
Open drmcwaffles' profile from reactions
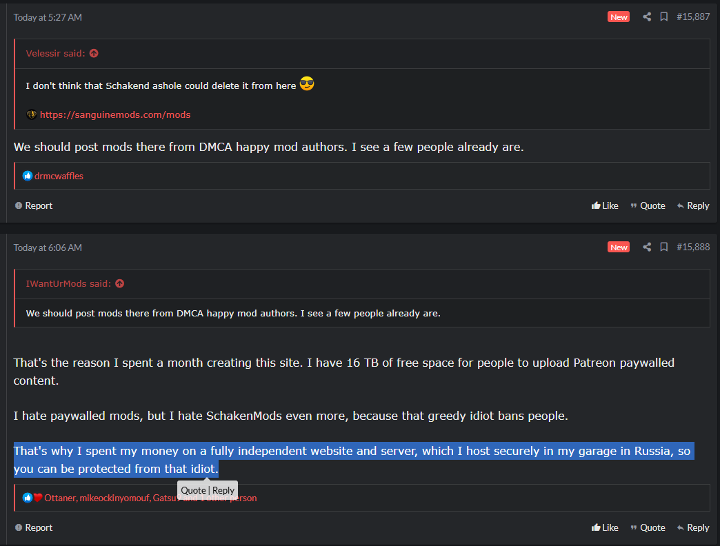[59, 176]
